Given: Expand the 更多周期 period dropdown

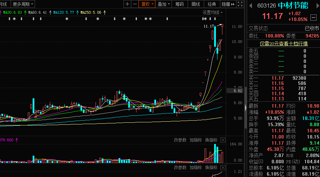Looking at the screenshot, I should (23, 4).
